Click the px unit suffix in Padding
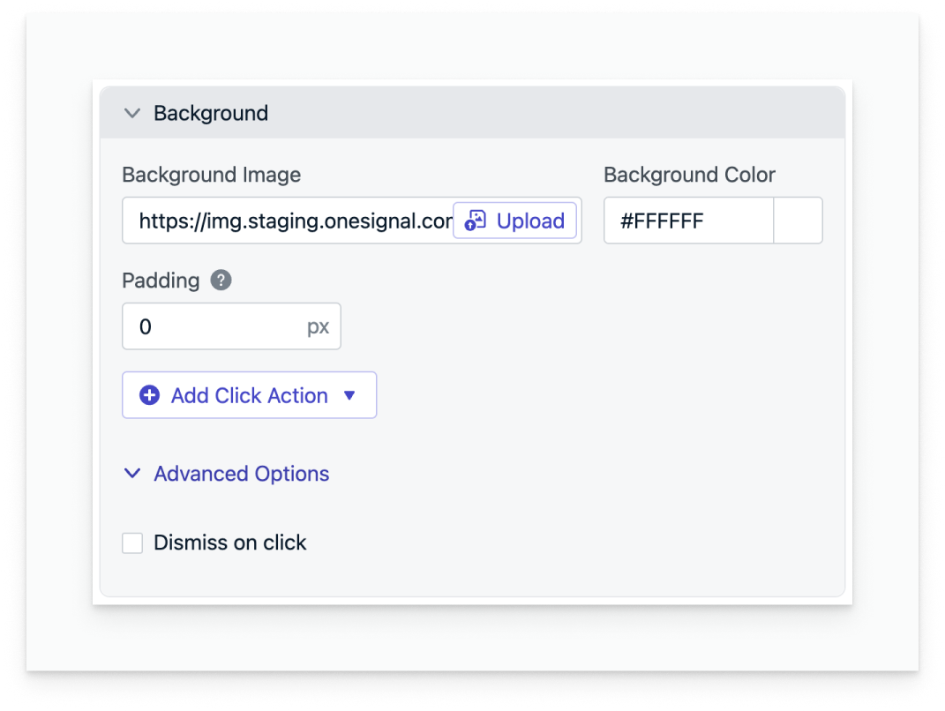Viewport: 945px width, 711px height. 318,326
